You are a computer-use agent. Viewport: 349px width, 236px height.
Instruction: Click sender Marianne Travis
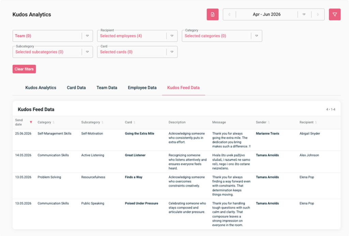(x=268, y=133)
